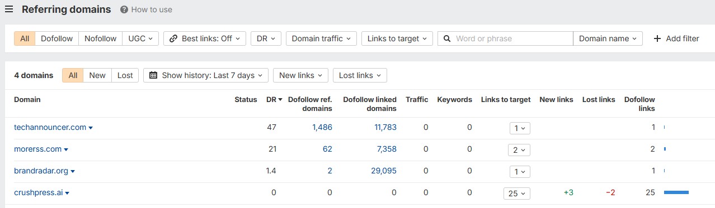Click the link chain icon in Best links
Viewport: 715px width, 208px height.
[x=173, y=38]
